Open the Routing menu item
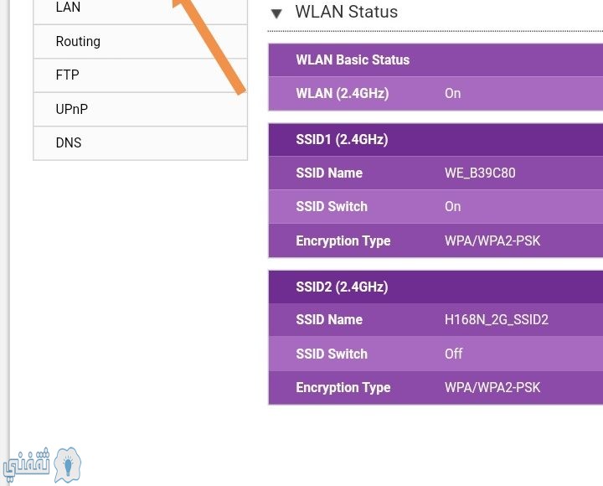The image size is (603, 486). tap(141, 42)
